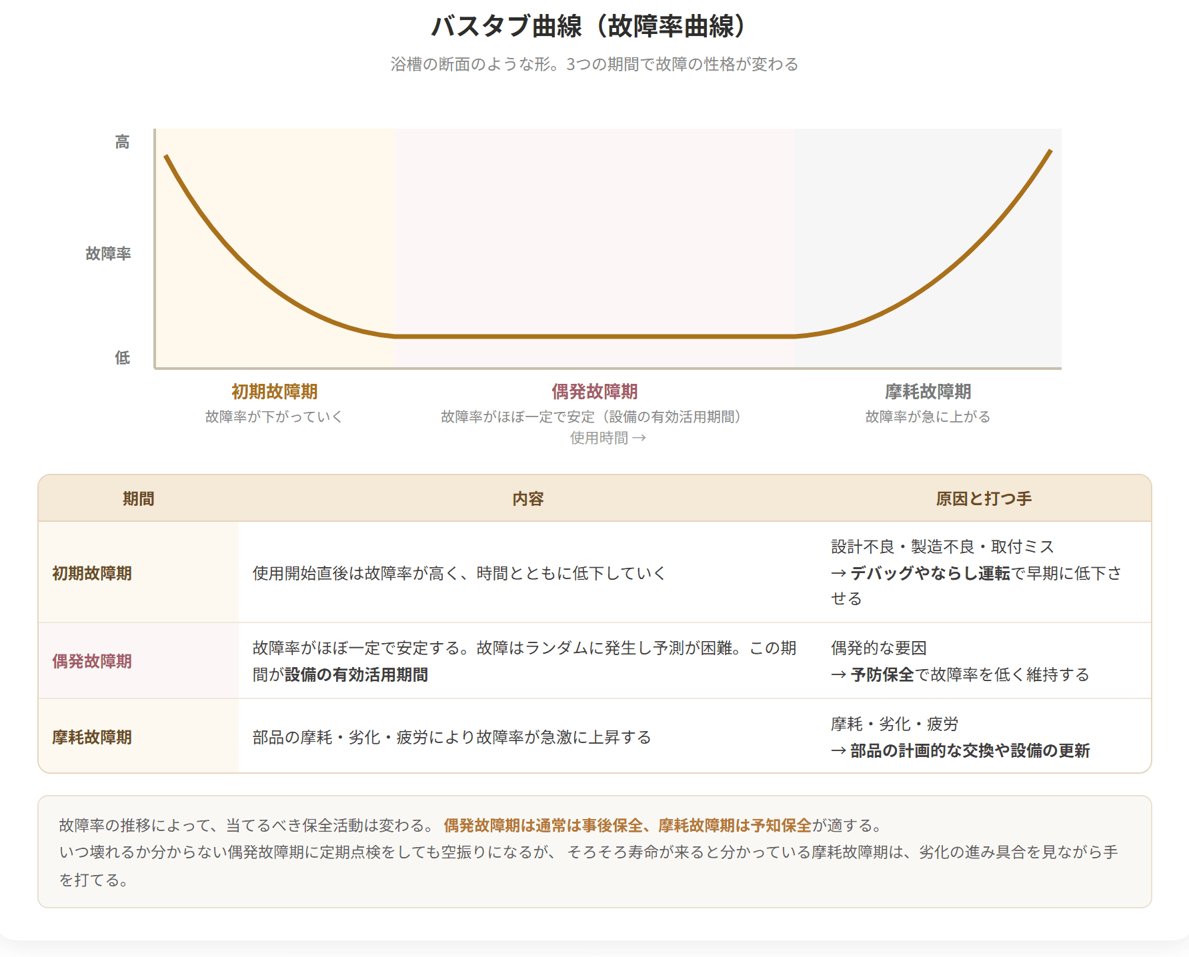Click the 内容 table column header
Image resolution: width=1189 pixels, height=957 pixels.
[x=528, y=498]
